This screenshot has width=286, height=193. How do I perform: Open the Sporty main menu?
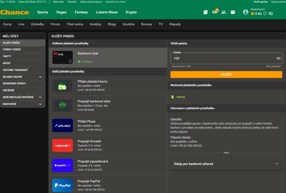pos(43,12)
